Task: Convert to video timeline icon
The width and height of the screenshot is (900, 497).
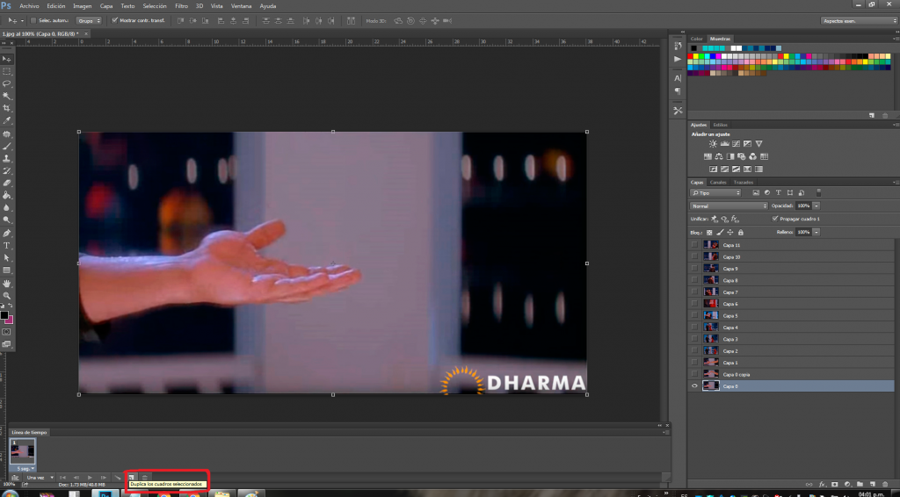Action: pos(15,478)
